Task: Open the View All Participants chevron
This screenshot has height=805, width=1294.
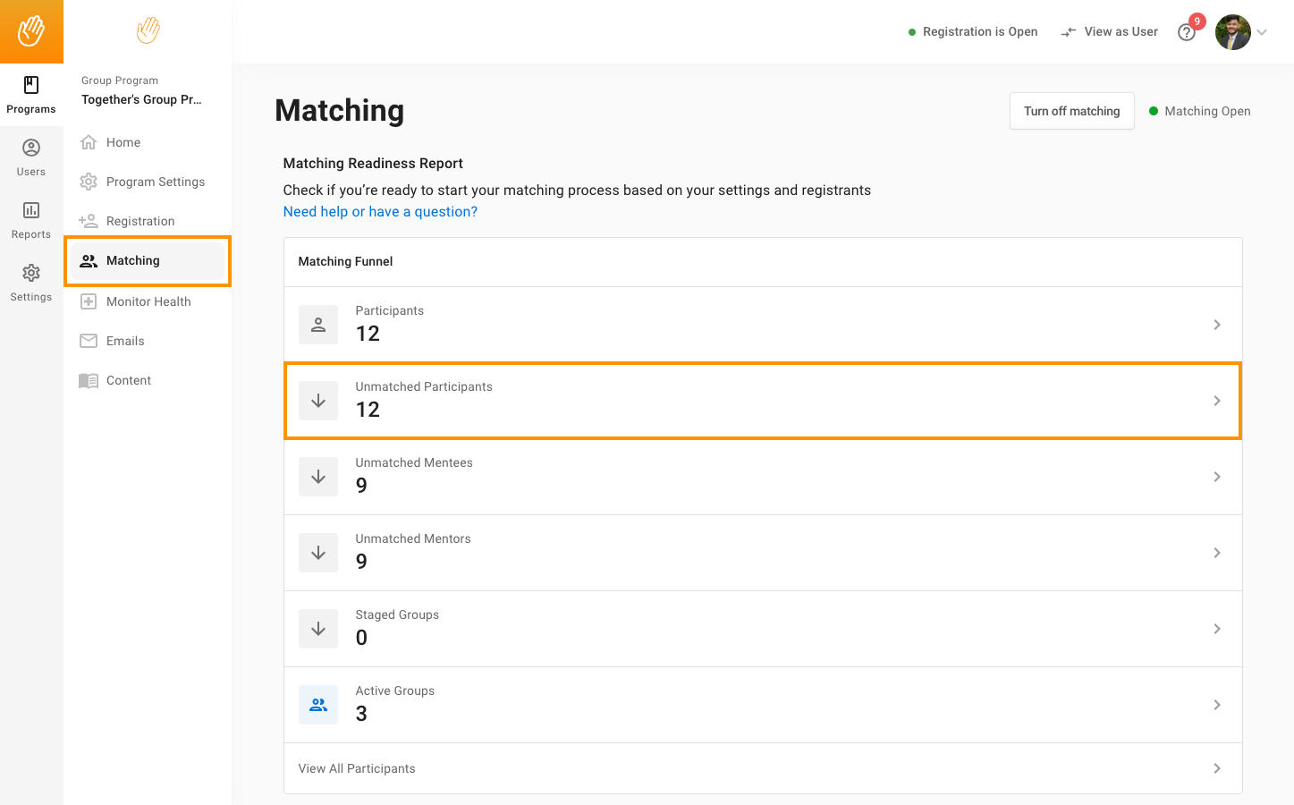Action: (x=1217, y=768)
